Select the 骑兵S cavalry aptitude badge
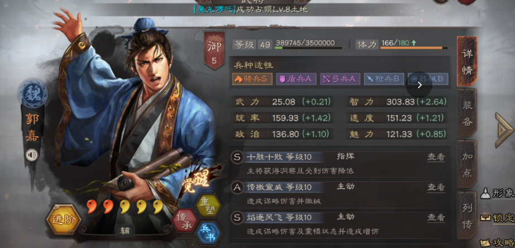This screenshot has width=515, height=248. pyautogui.click(x=252, y=79)
